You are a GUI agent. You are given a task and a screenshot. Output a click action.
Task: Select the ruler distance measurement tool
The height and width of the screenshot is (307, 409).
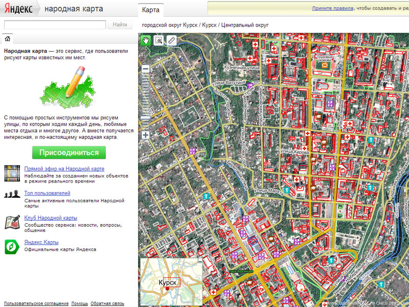pos(171,40)
